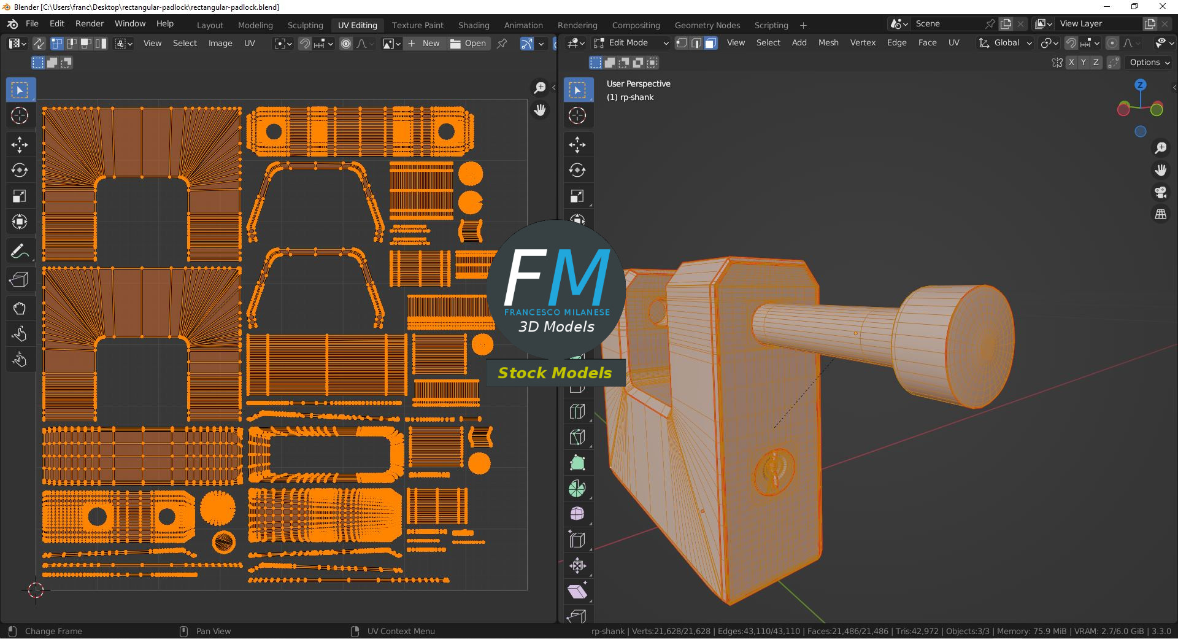Select the UV Pinch sculpt tool
The image size is (1178, 639).
(20, 359)
